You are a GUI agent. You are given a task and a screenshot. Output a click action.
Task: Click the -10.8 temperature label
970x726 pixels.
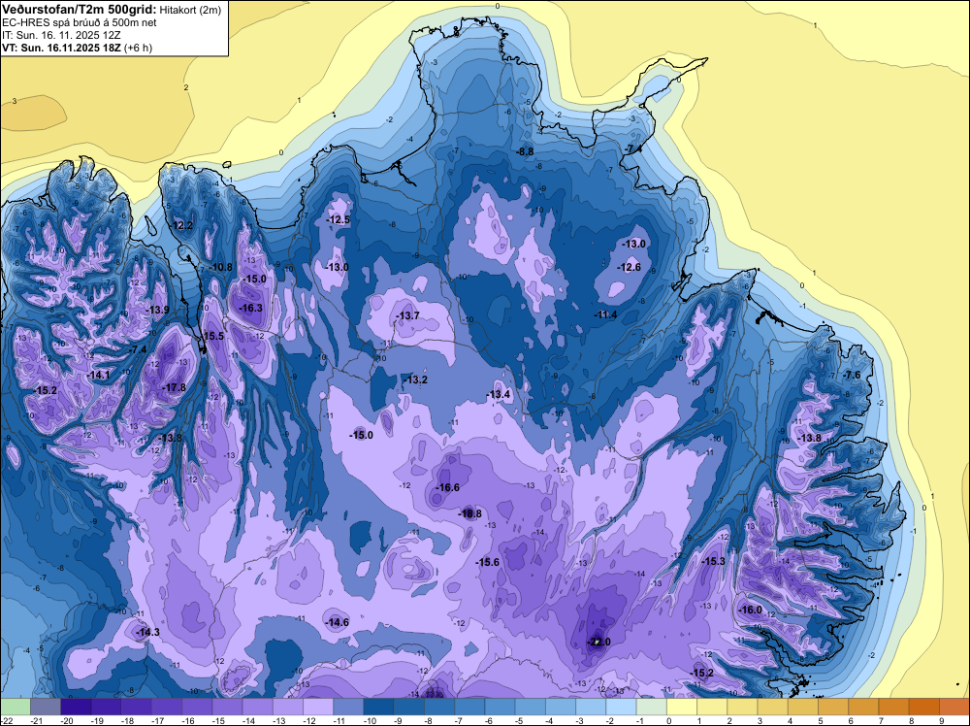pos(220,267)
